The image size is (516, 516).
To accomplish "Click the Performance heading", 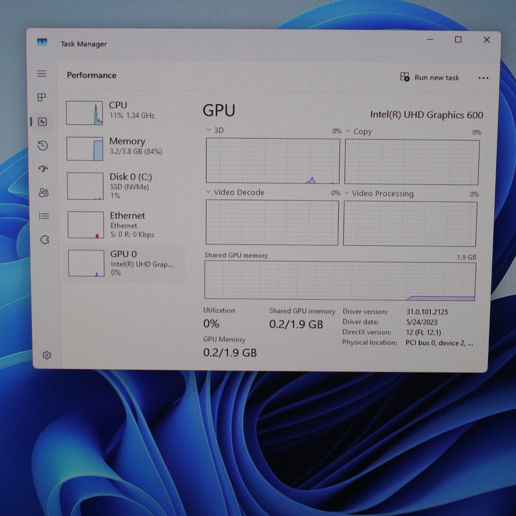I will [x=92, y=75].
